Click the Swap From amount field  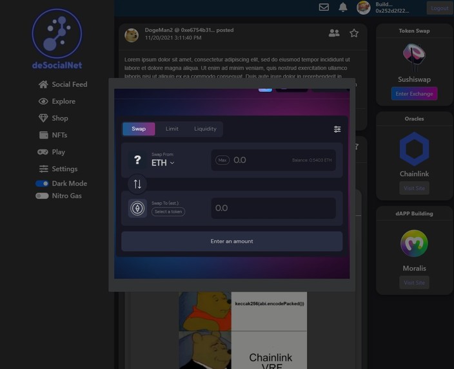273,160
